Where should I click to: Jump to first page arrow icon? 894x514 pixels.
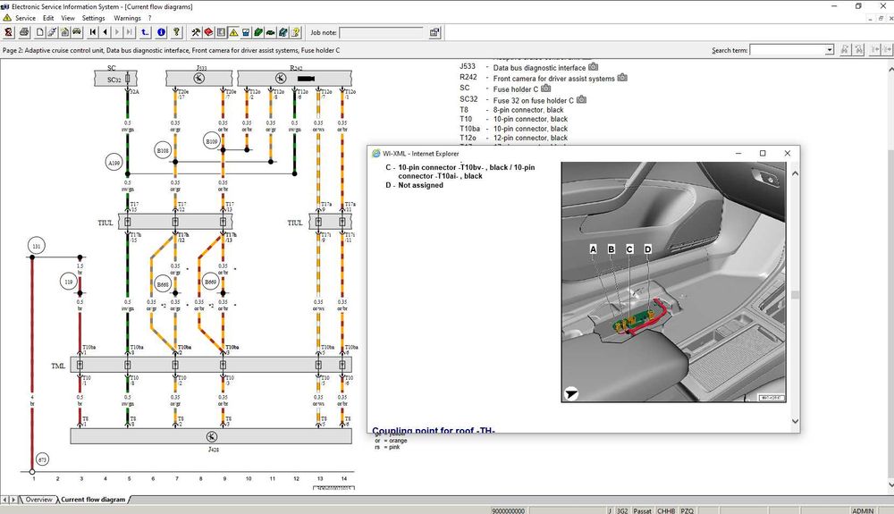pyautogui.click(x=92, y=32)
